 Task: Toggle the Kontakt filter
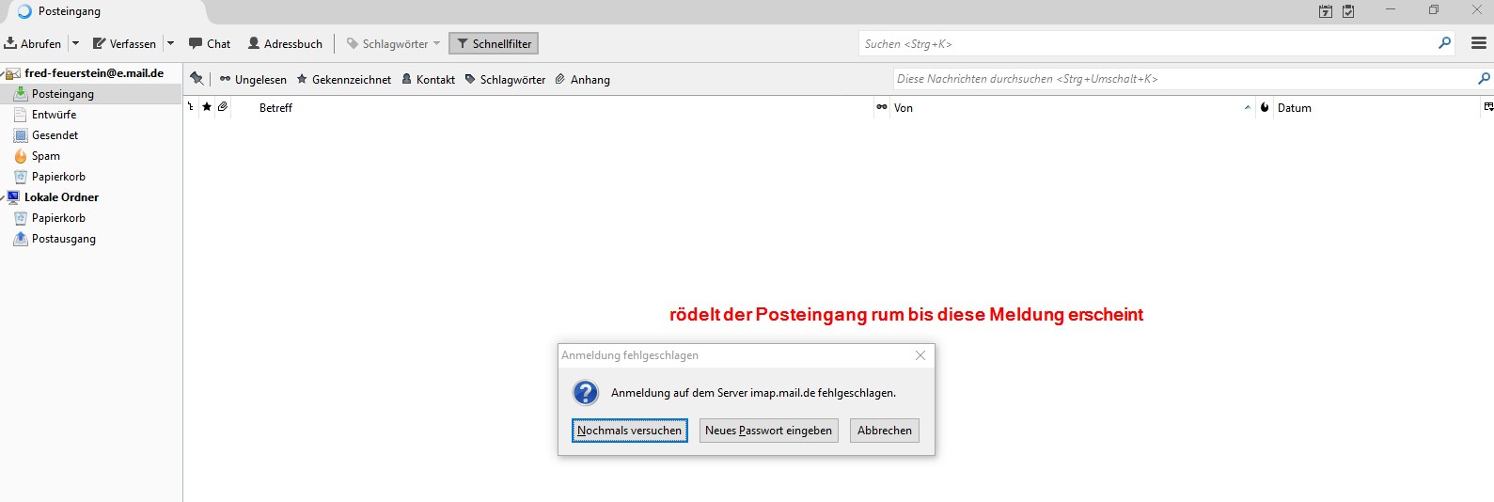429,80
